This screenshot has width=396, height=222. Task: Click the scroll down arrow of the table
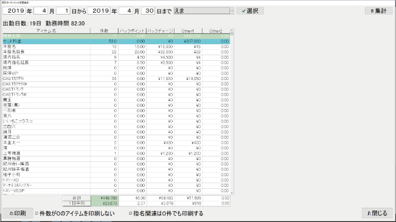coord(232,193)
